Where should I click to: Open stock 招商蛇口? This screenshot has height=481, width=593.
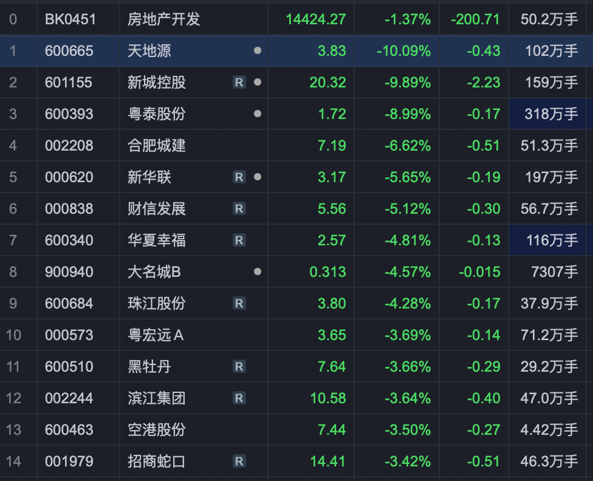157,462
